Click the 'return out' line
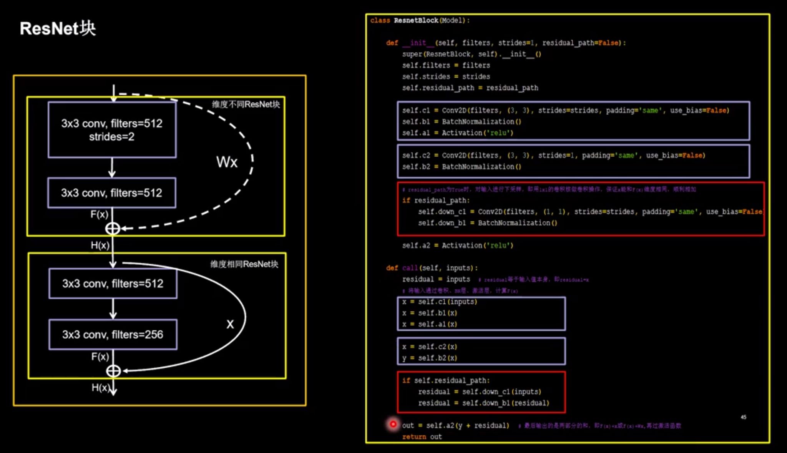787x453 pixels. click(422, 437)
